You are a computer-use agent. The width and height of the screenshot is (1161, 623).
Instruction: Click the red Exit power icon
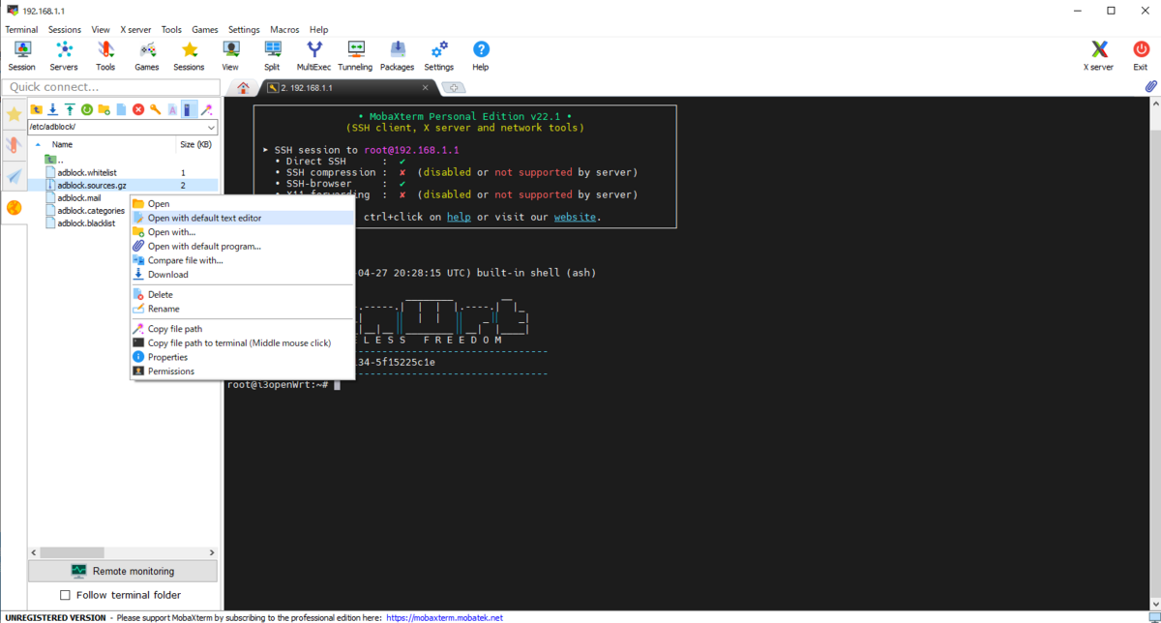(1141, 56)
